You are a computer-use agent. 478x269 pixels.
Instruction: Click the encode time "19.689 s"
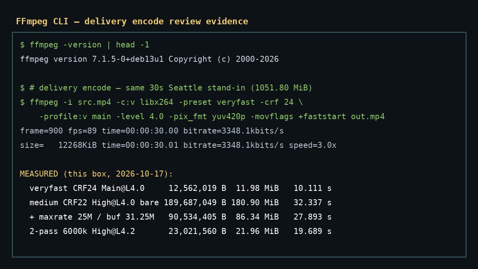point(313,232)
